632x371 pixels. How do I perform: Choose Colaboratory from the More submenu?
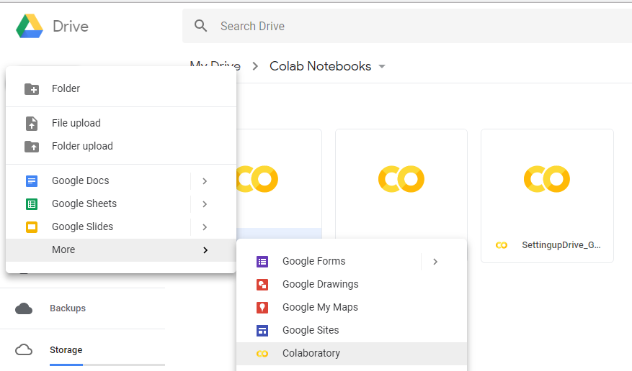(x=311, y=354)
